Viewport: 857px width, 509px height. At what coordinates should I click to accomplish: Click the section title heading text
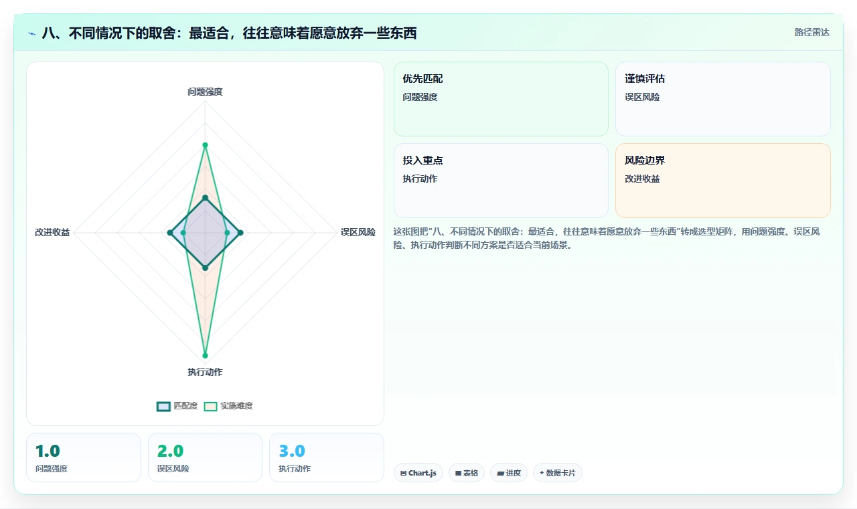(229, 33)
